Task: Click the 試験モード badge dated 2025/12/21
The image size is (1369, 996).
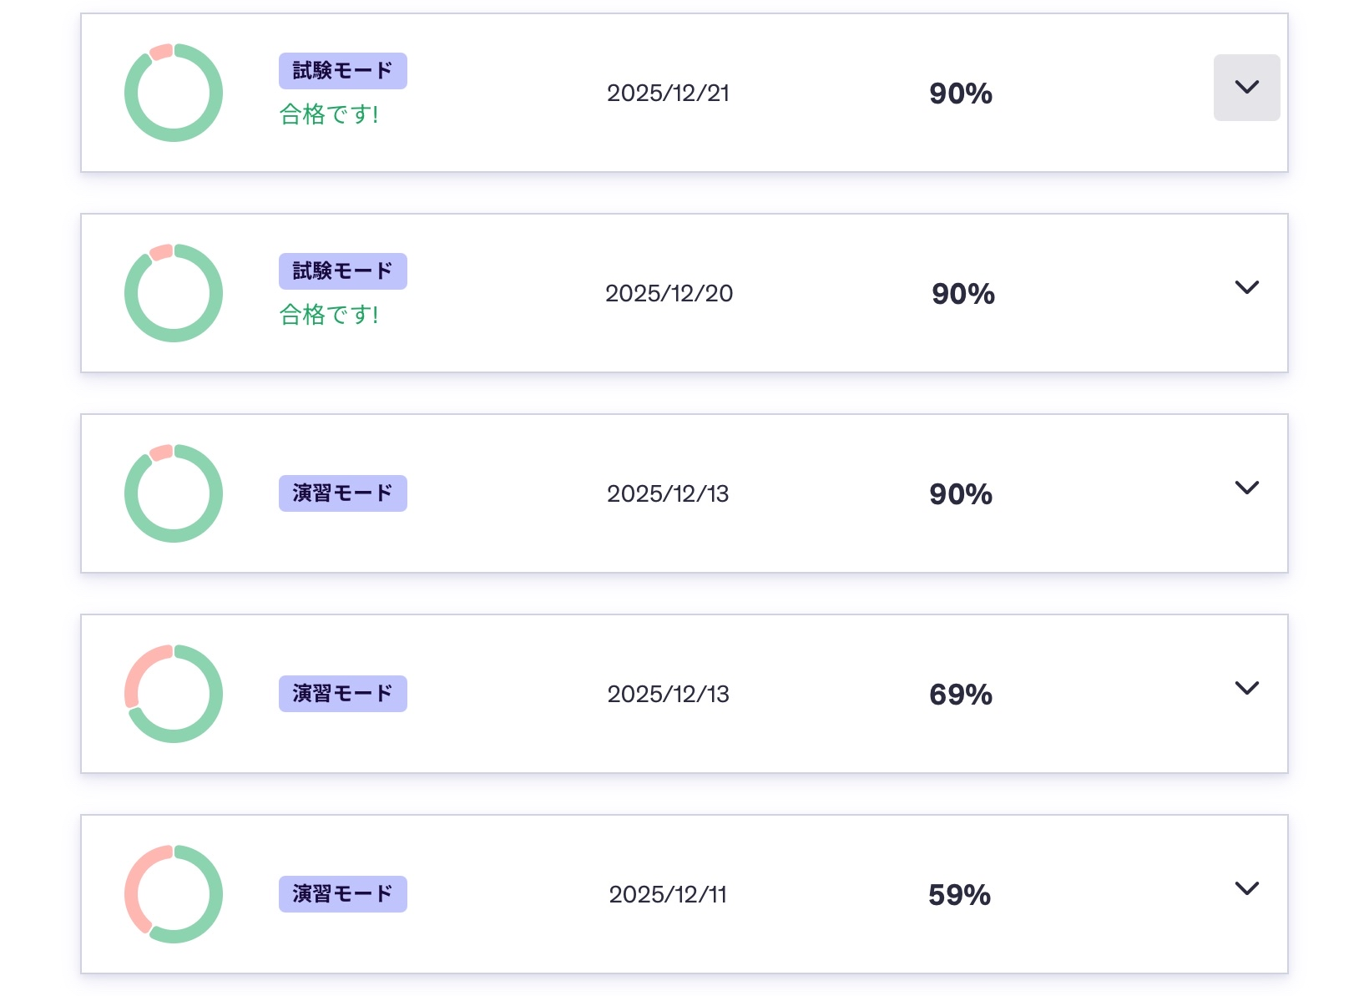Action: [x=342, y=71]
